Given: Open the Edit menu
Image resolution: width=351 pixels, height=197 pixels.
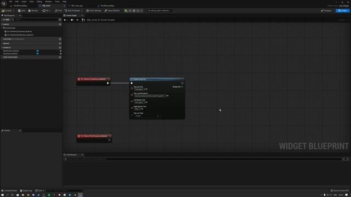Looking at the screenshot, I should (17, 2).
